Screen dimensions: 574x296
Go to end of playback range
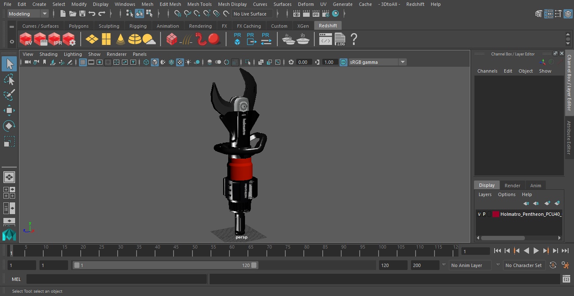pos(565,251)
